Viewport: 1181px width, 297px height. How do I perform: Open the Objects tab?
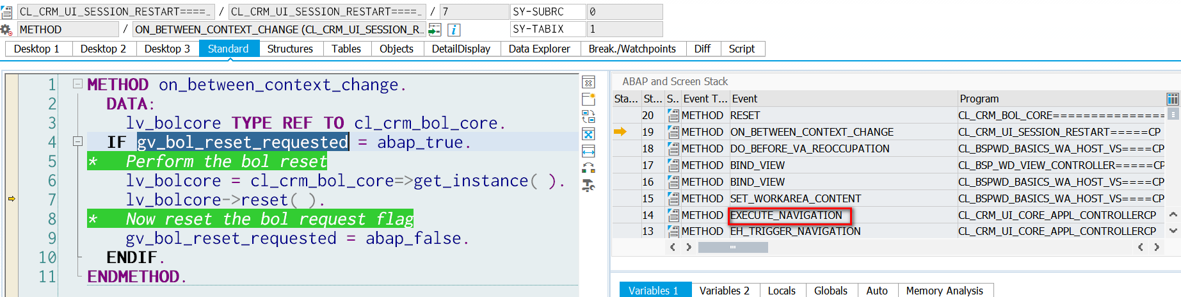point(396,49)
